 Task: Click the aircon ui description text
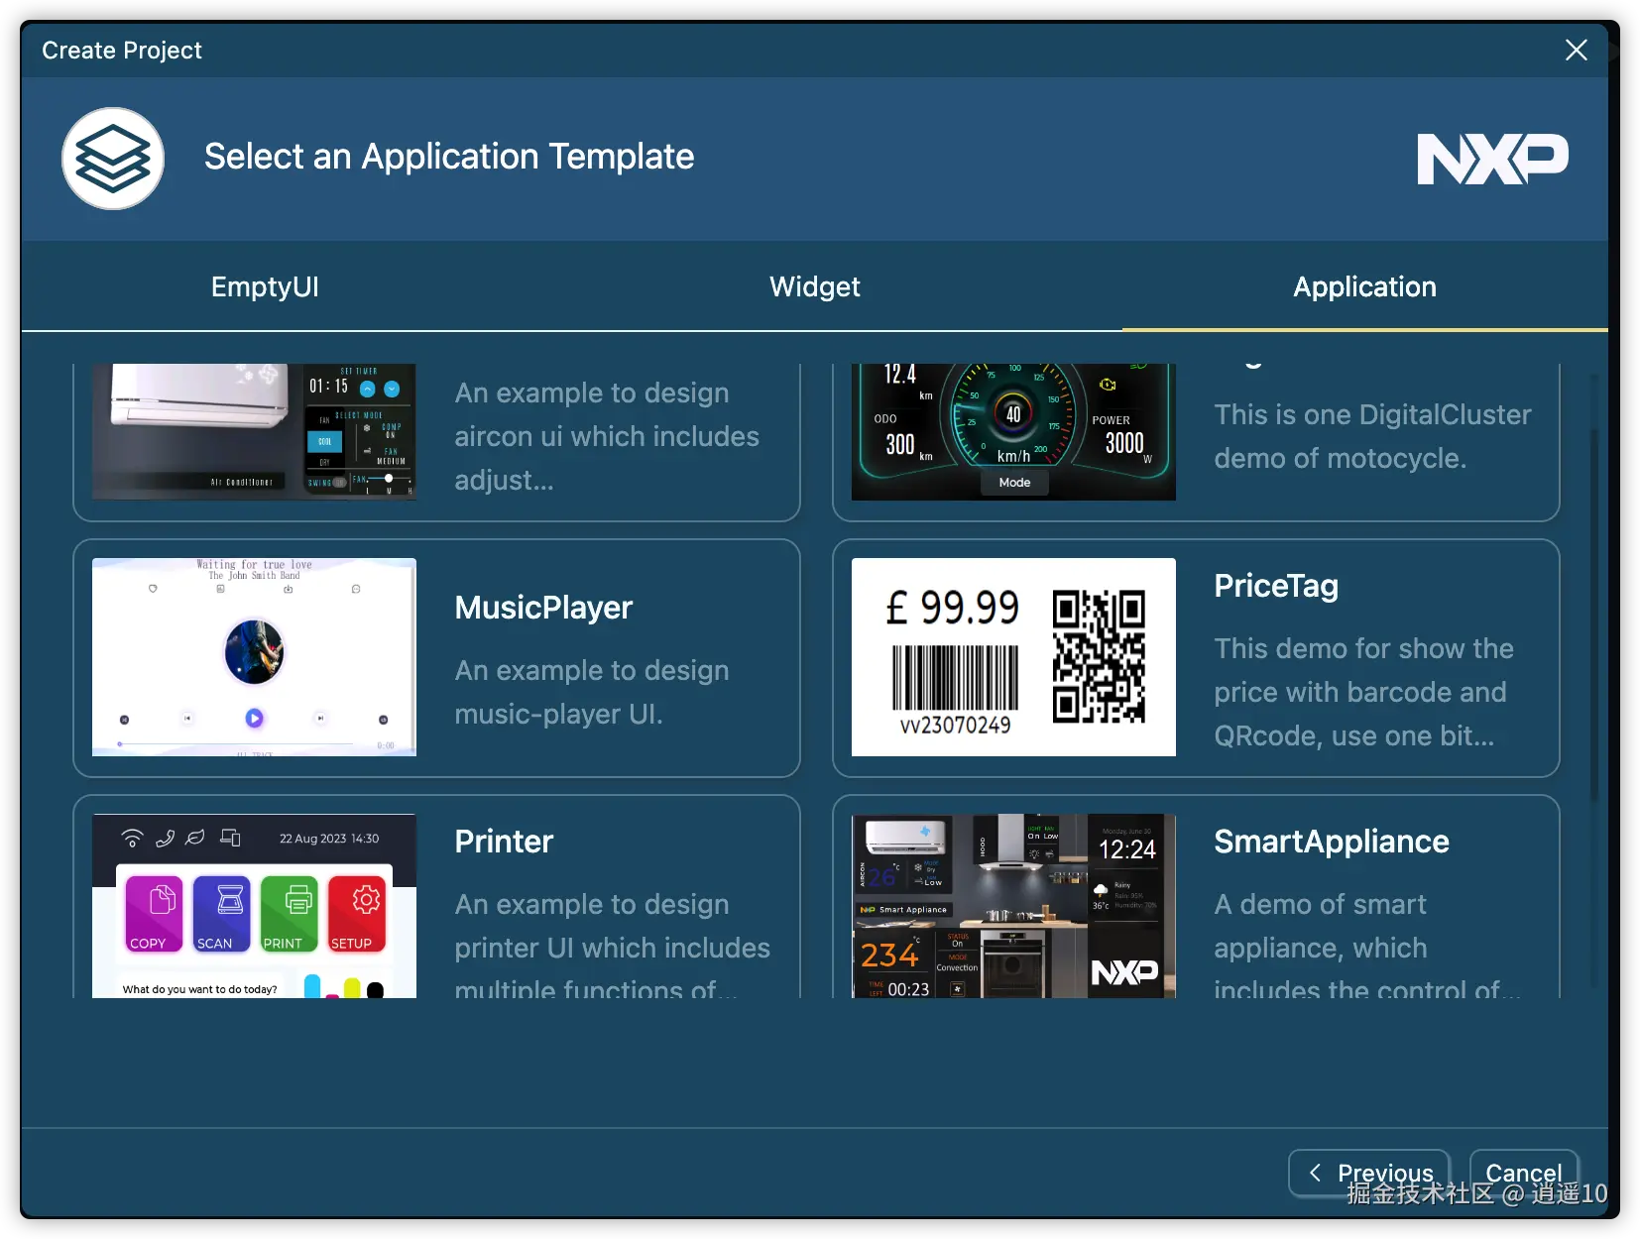click(x=607, y=436)
